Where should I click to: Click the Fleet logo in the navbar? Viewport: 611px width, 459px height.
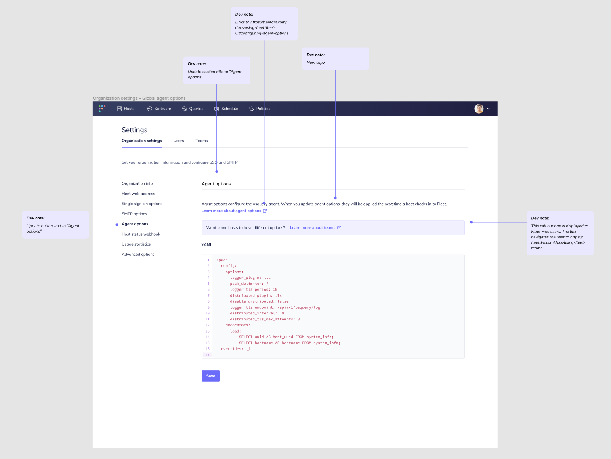click(x=101, y=108)
